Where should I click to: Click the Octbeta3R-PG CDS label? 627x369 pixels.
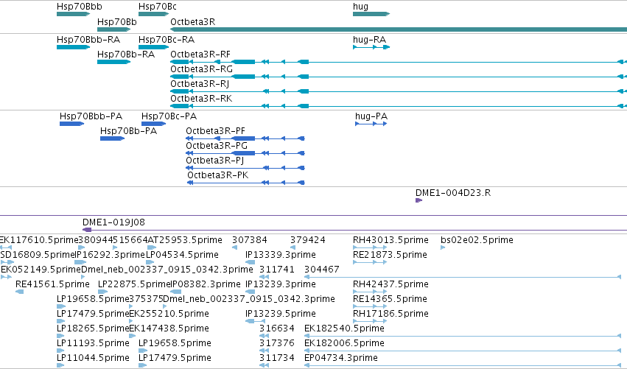coord(217,146)
